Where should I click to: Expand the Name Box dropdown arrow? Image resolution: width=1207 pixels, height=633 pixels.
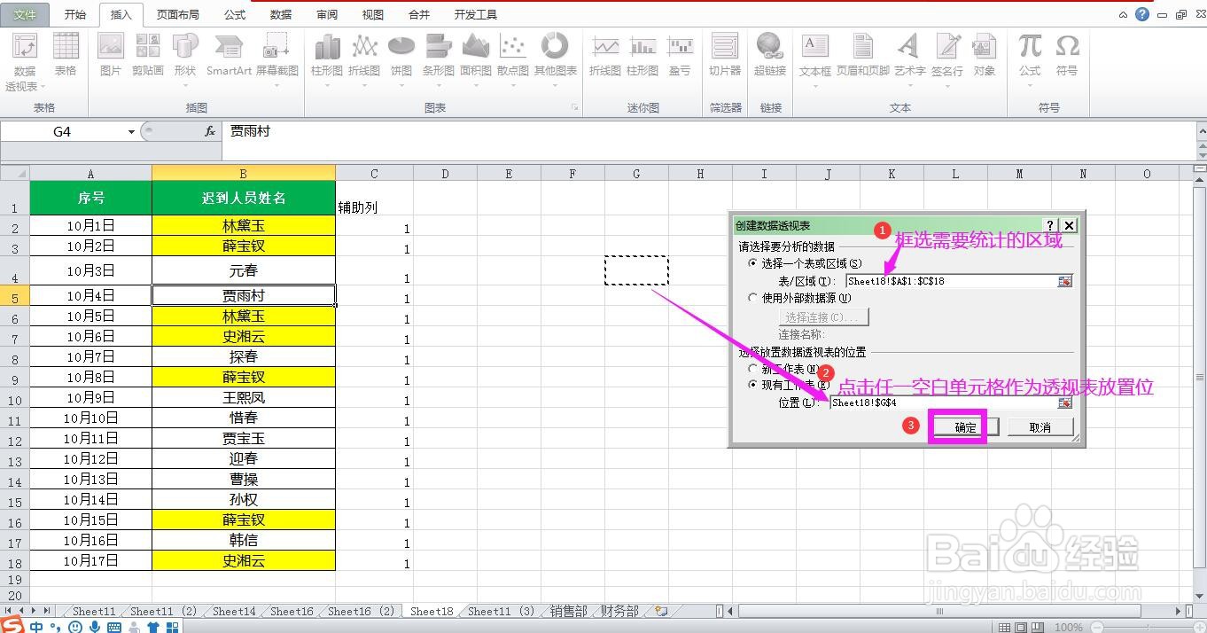click(131, 131)
